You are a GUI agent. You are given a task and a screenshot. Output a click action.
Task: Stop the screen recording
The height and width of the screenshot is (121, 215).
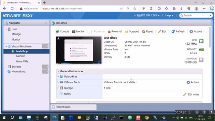197,112
